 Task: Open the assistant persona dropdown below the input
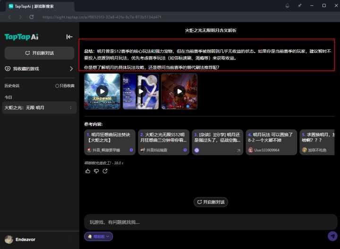click(x=98, y=236)
